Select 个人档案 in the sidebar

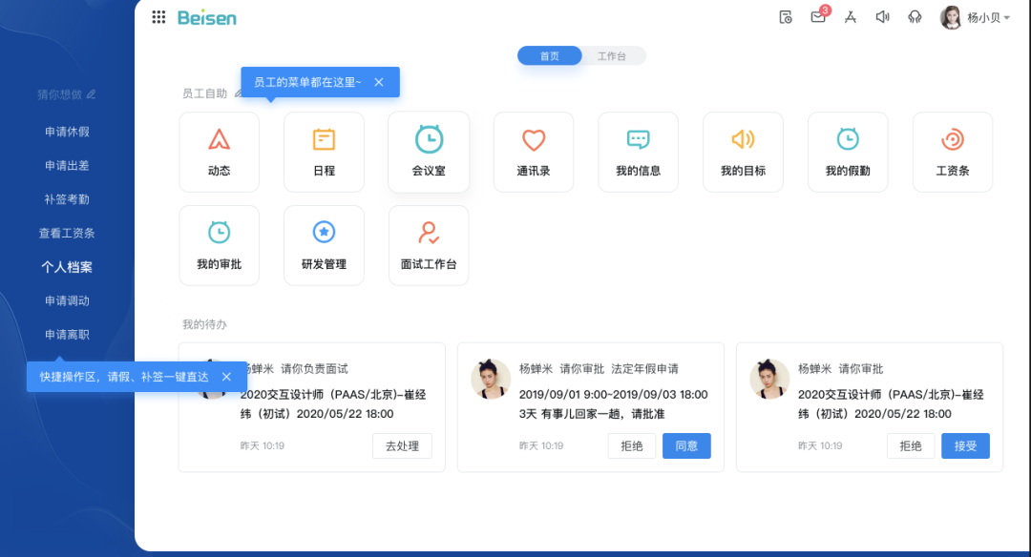[67, 267]
